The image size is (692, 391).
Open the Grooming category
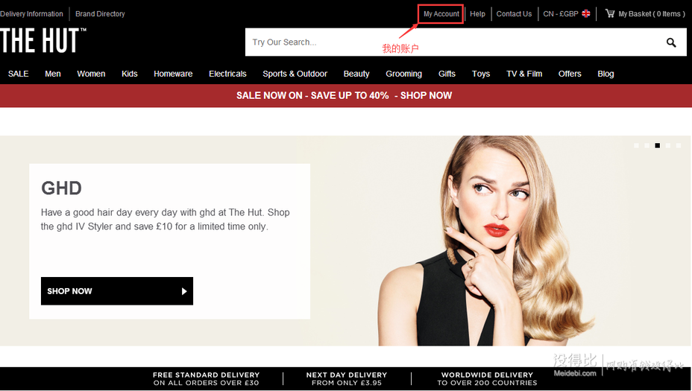coord(403,74)
